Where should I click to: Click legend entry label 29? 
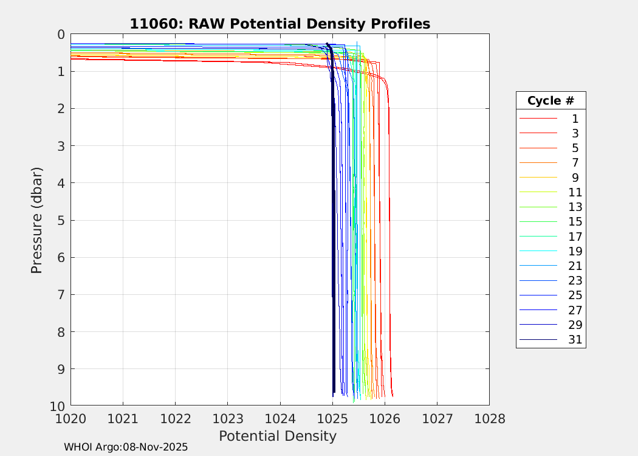pyautogui.click(x=575, y=325)
